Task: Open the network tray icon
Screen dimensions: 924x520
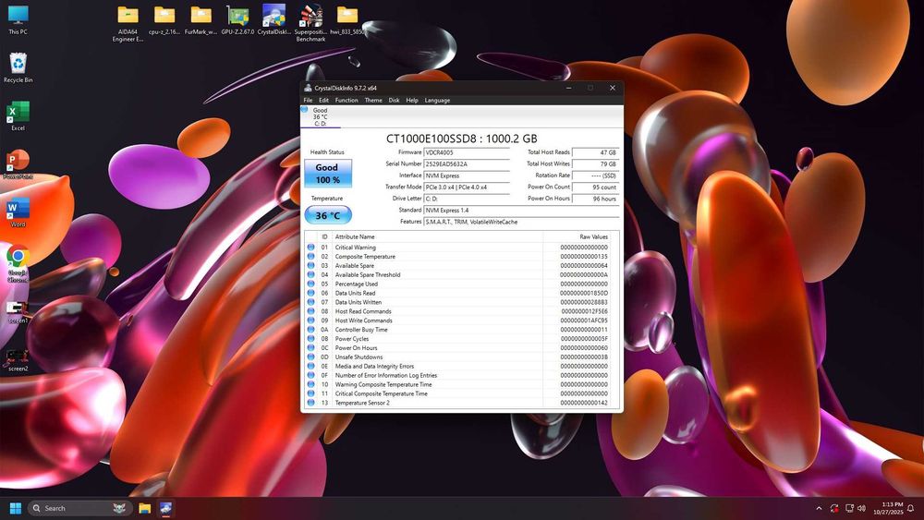Action: (849, 508)
